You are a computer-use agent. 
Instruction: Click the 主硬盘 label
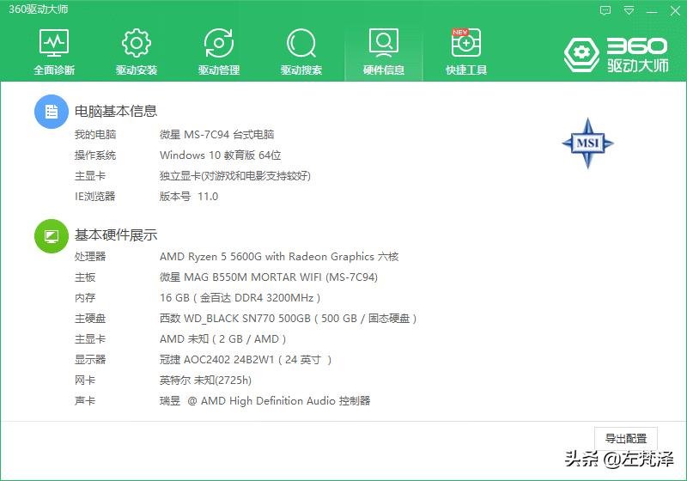click(90, 319)
